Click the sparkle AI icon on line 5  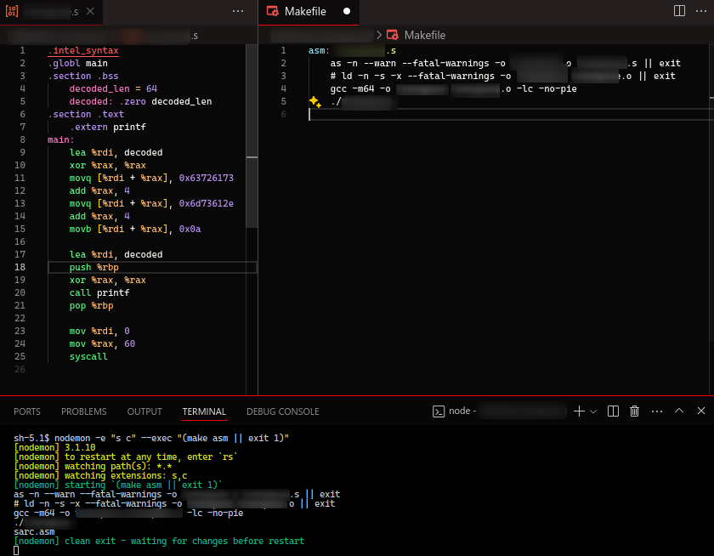coord(314,101)
